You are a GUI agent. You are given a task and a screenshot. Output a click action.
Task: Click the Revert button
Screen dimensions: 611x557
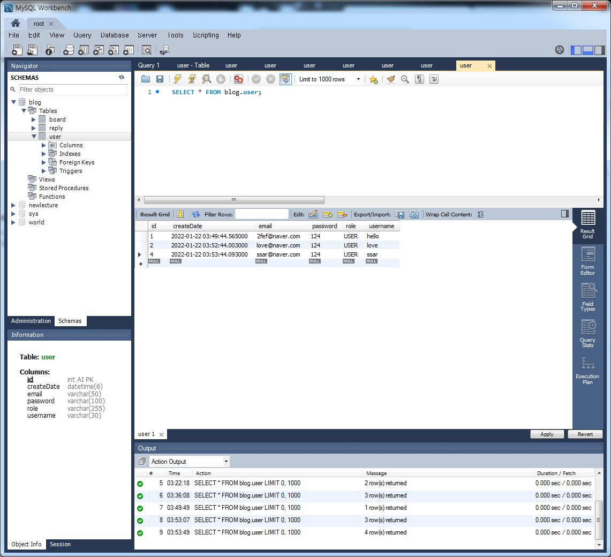585,434
